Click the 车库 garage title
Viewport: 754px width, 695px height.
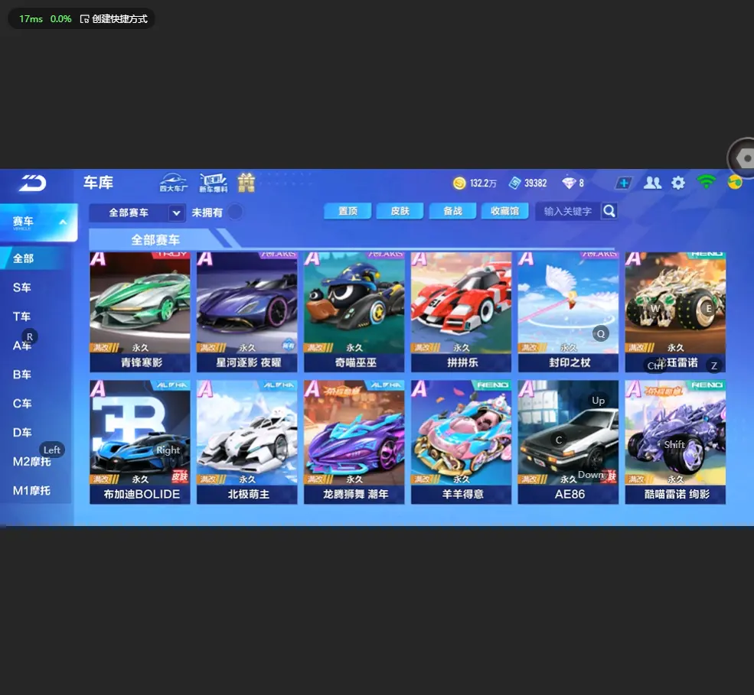point(98,183)
